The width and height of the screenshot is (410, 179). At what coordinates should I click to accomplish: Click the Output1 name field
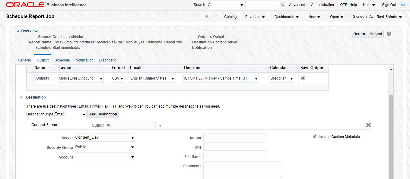44,78
